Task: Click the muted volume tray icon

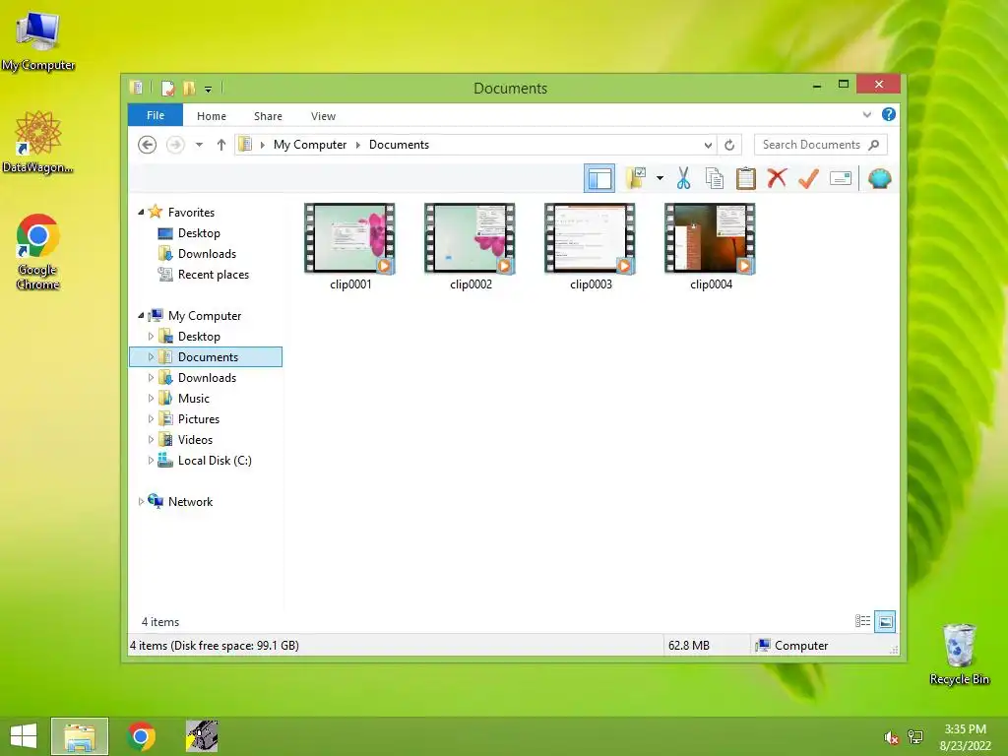Action: [x=891, y=738]
